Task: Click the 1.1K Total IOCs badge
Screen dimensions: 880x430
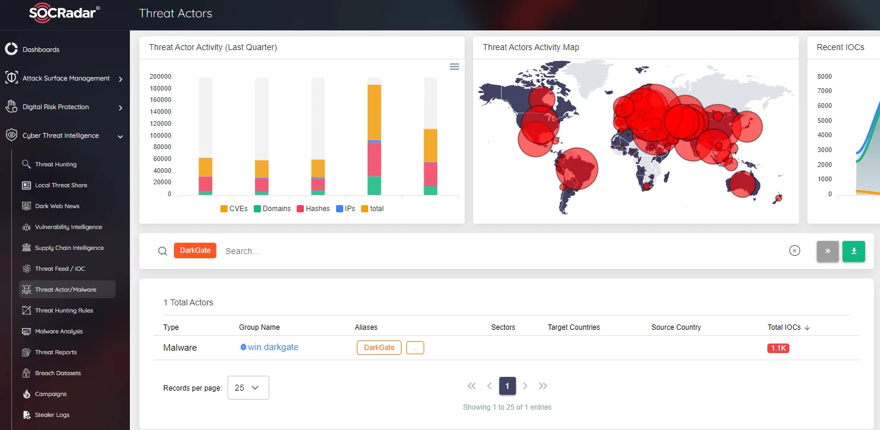Action: coord(778,348)
